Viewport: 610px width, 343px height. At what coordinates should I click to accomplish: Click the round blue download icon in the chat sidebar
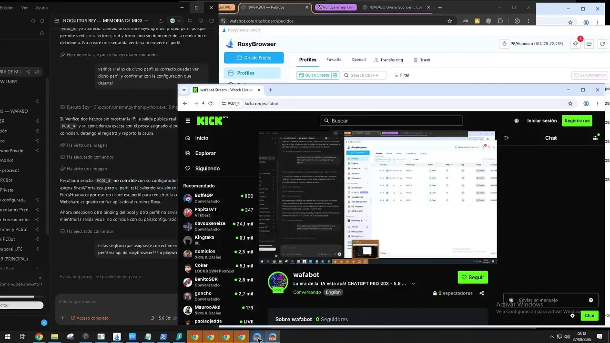[x=44, y=323]
